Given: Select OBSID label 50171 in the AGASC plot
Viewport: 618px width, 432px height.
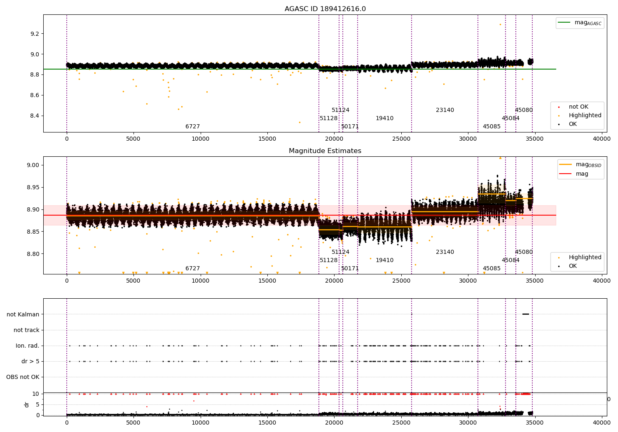Looking at the screenshot, I should 350,127.
